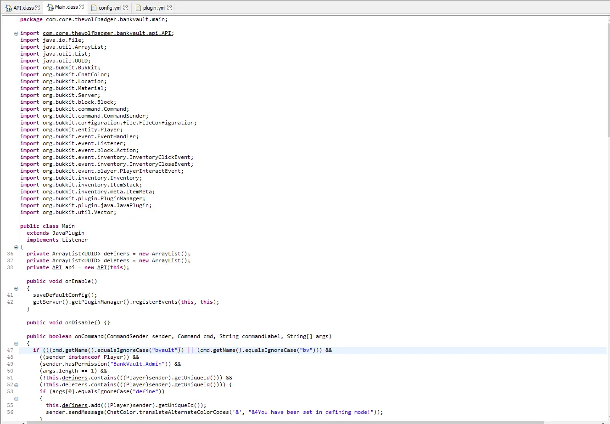Click the 'import org.bukkit.event.EventHandler;' line
The width and height of the screenshot is (610, 424).
79,136
